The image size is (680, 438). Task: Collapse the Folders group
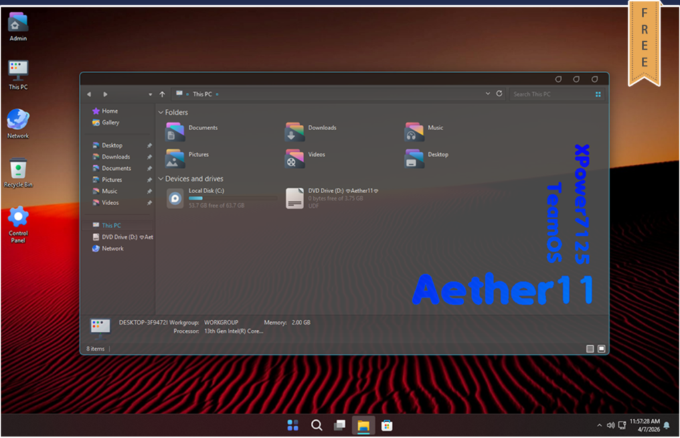161,113
